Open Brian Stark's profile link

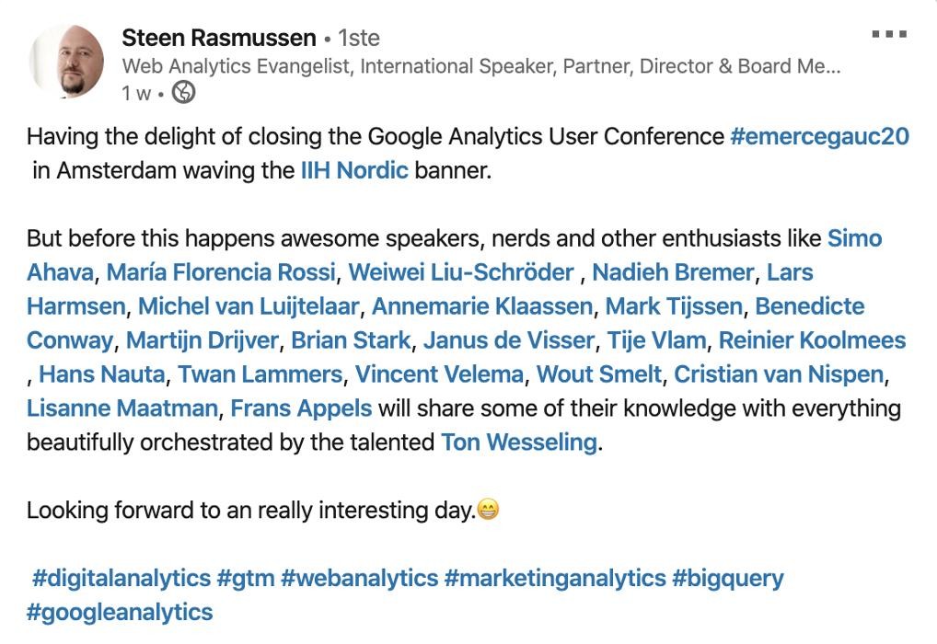pyautogui.click(x=351, y=340)
